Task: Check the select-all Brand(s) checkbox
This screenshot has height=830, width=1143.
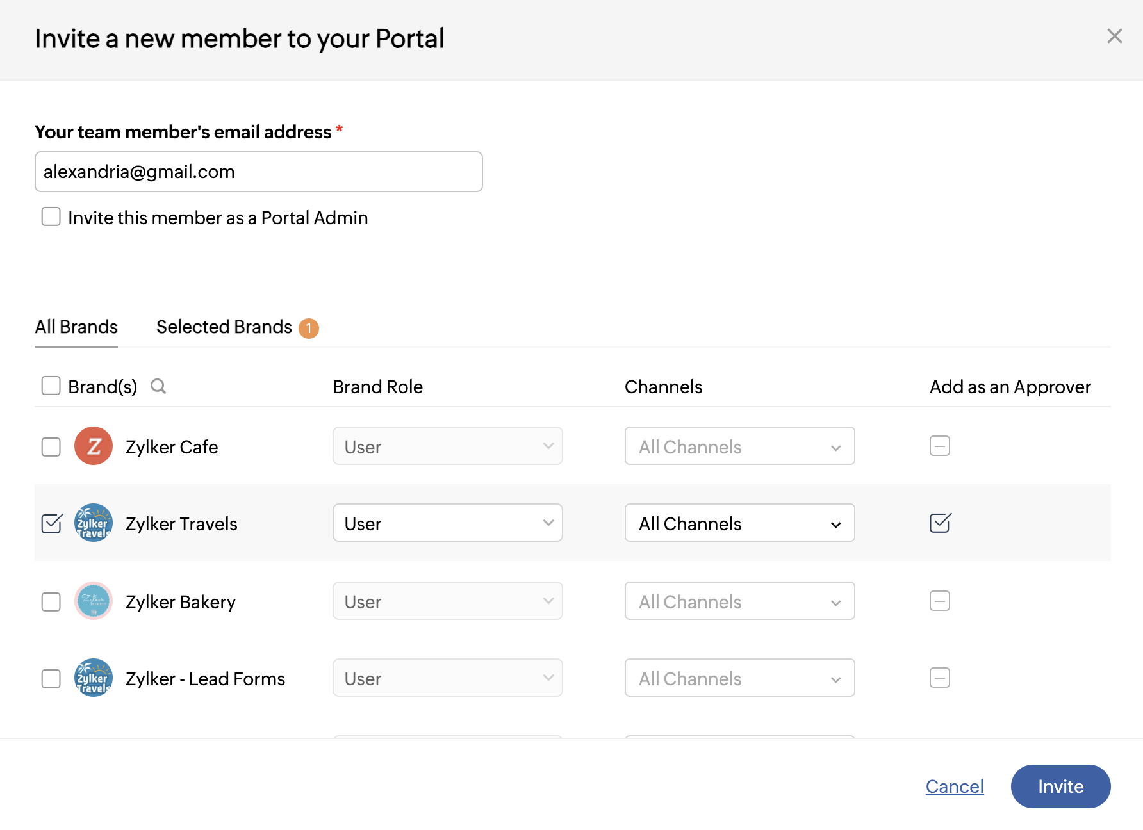Action: (51, 386)
